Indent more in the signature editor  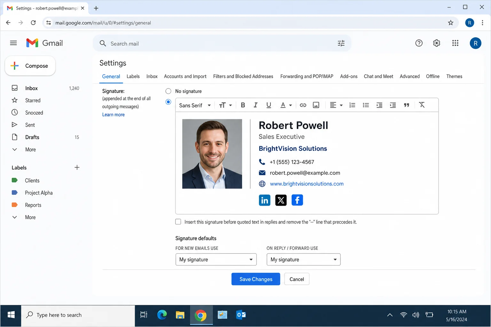tap(393, 105)
